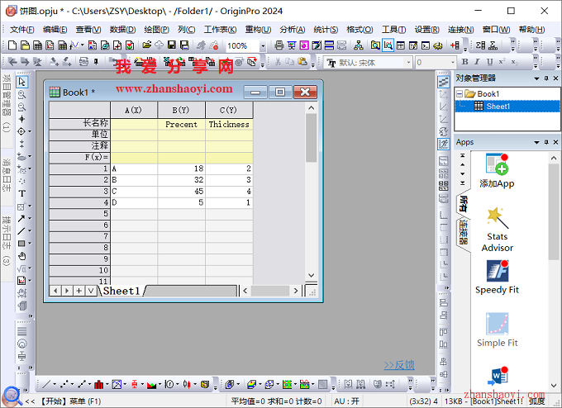
Task: Click the >>反馈 feedback link
Action: (x=399, y=365)
